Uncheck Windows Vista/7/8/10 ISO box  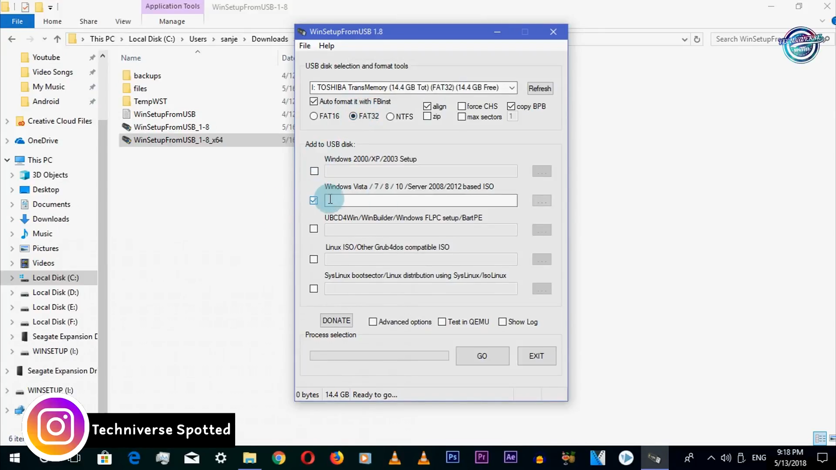tap(313, 200)
